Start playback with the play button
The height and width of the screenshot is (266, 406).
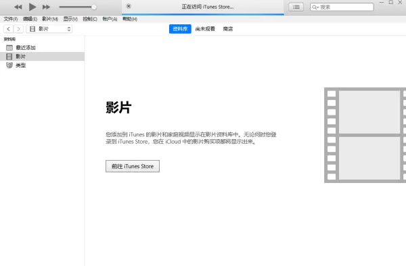tap(32, 7)
